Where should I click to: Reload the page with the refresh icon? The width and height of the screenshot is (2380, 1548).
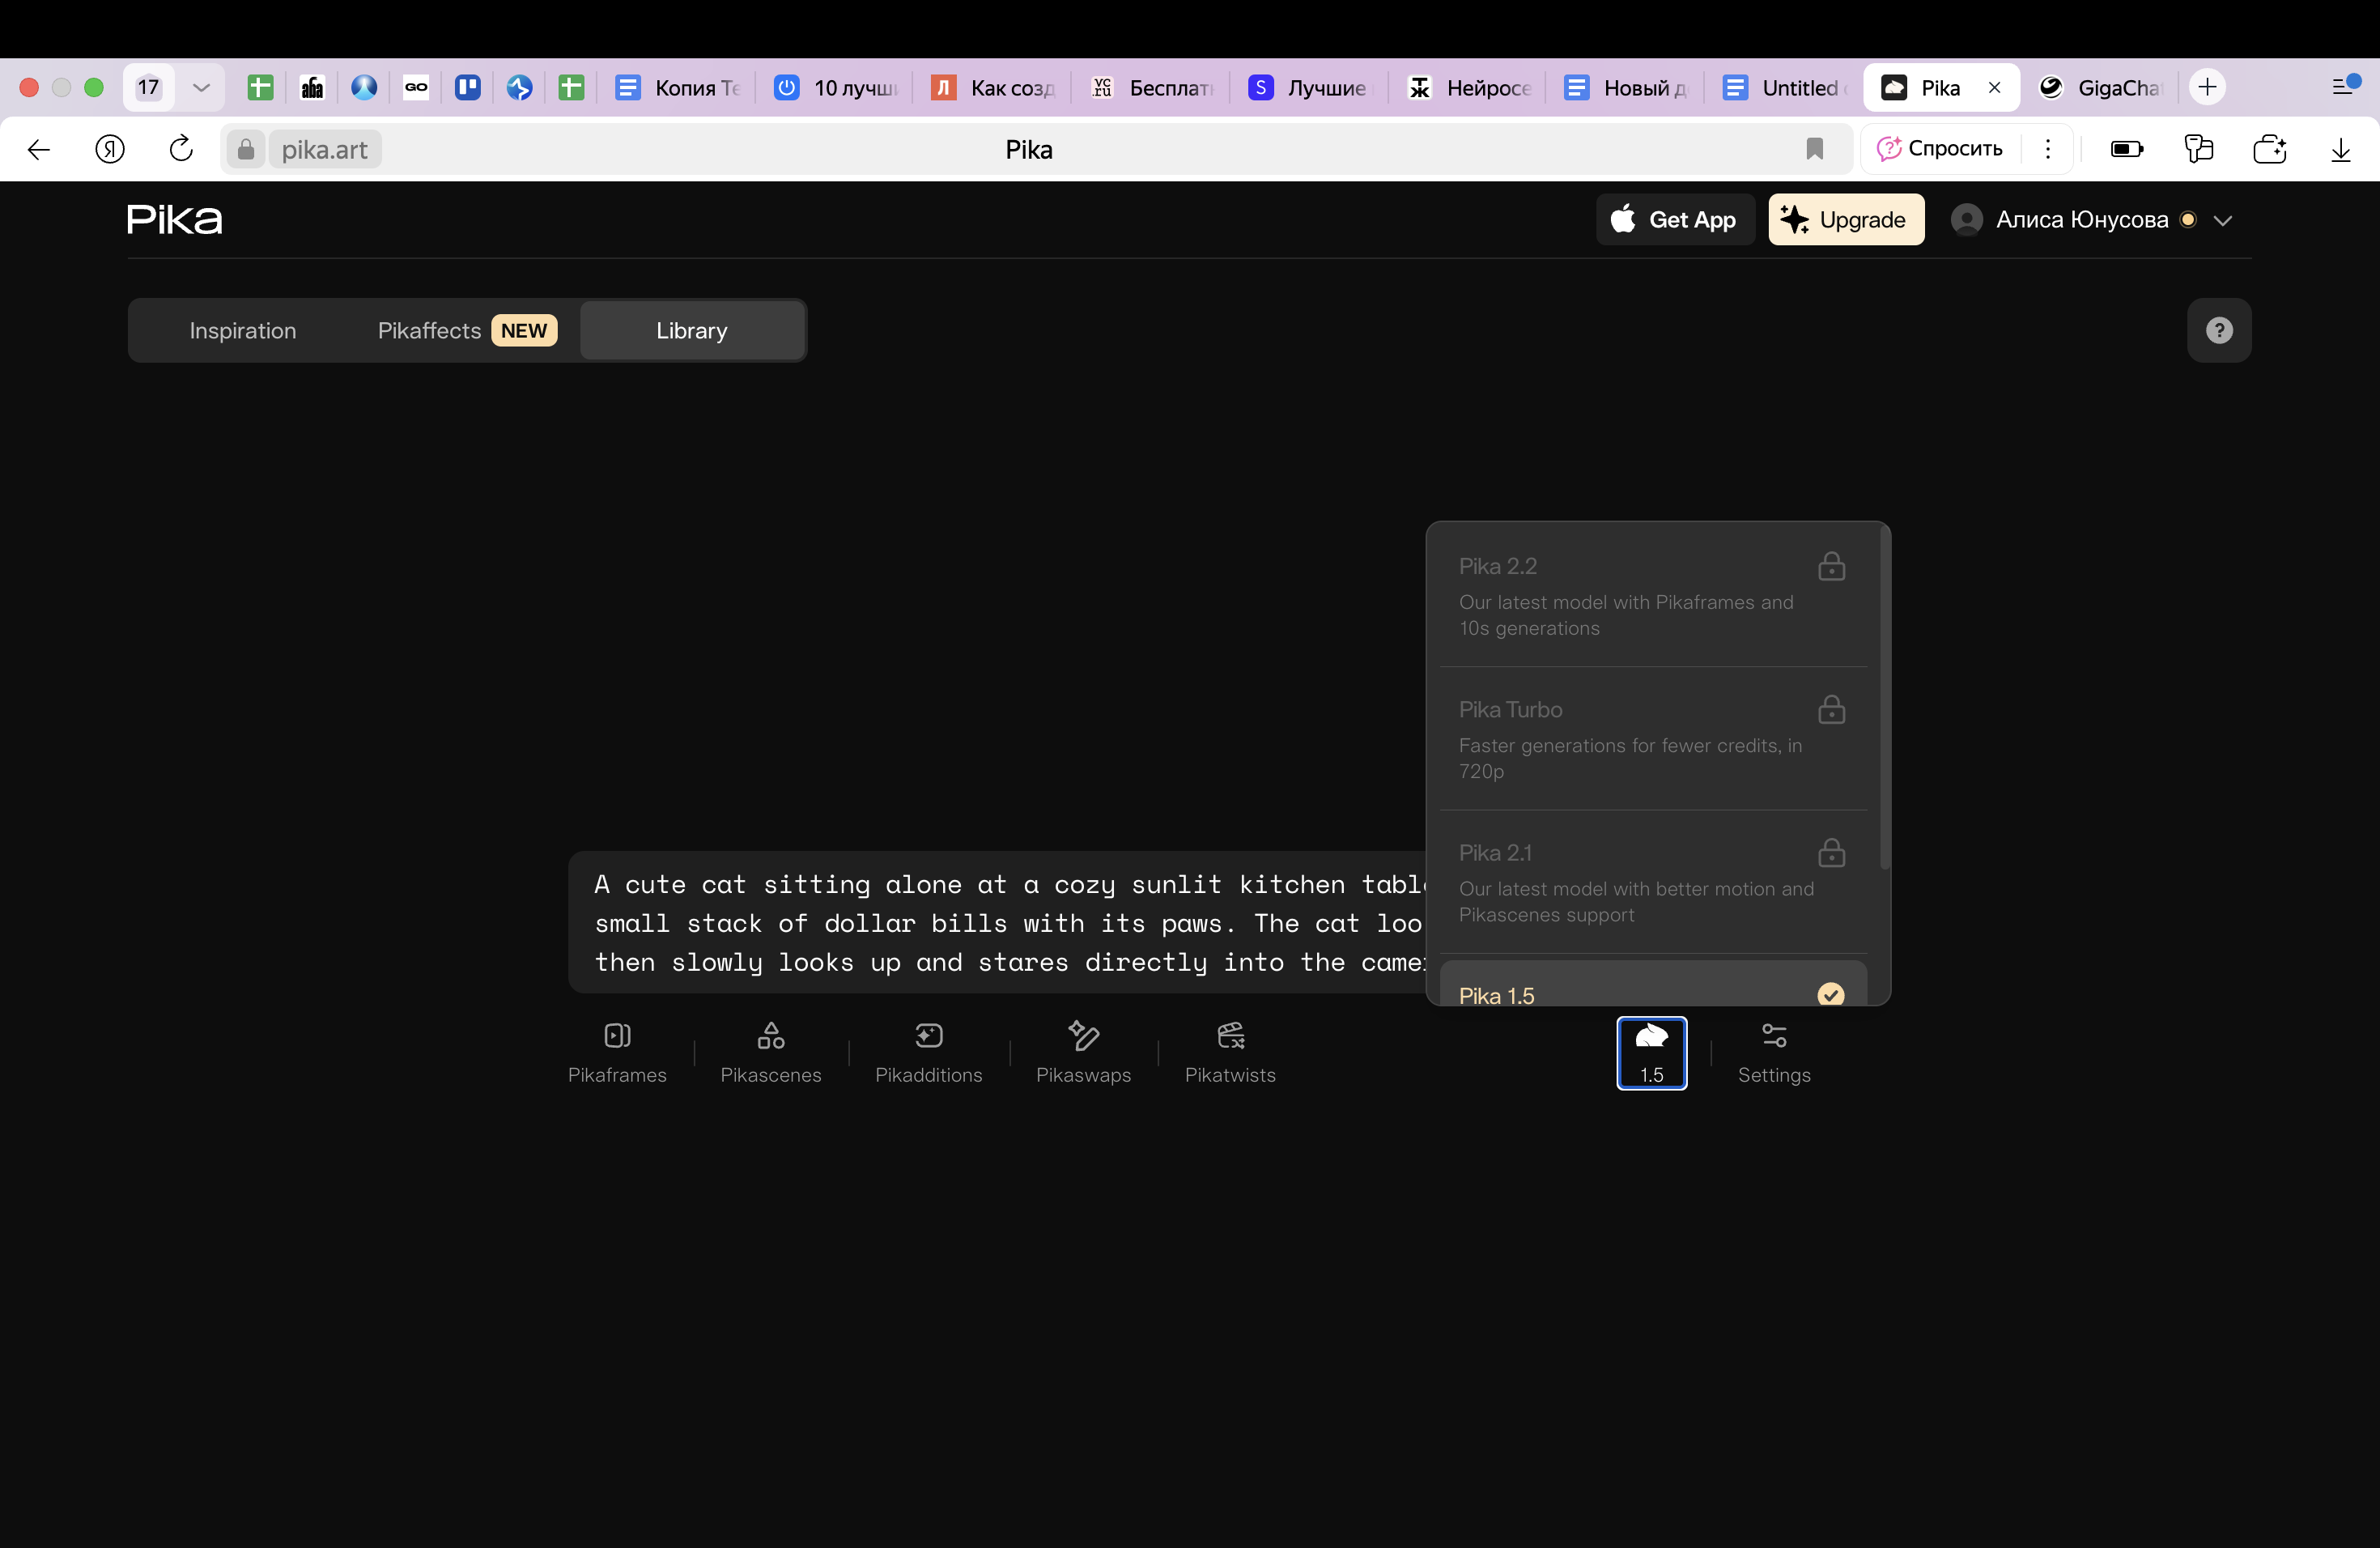pyautogui.click(x=181, y=149)
